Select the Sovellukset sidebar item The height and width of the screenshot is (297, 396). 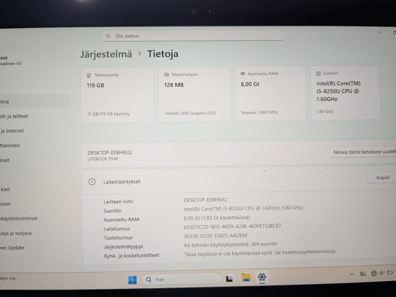point(5,160)
